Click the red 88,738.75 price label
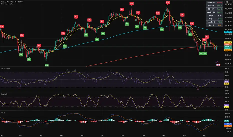The width and height of the screenshot is (233, 137). pyautogui.click(x=228, y=44)
